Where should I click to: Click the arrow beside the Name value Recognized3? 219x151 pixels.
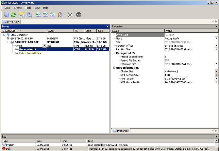point(216,38)
